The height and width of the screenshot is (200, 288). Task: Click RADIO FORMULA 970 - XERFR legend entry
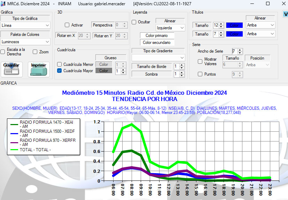click(43, 142)
